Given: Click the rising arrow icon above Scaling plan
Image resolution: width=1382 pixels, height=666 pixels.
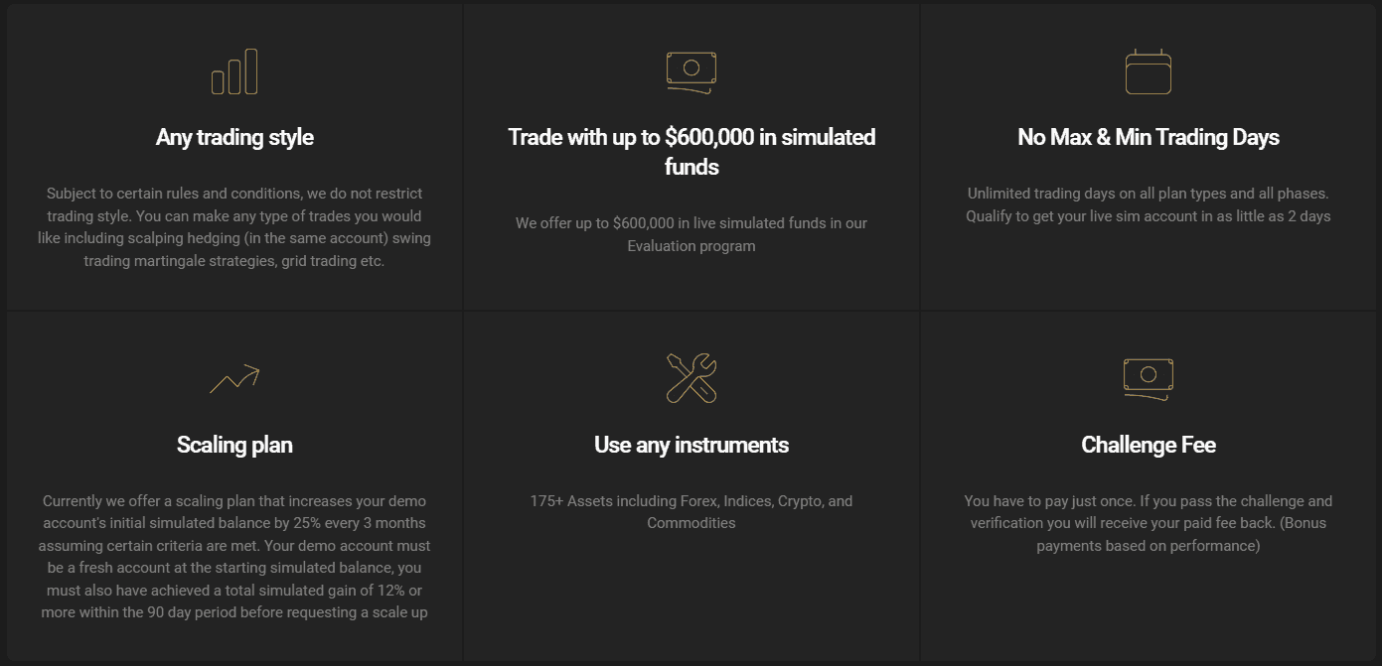Looking at the screenshot, I should 234,379.
